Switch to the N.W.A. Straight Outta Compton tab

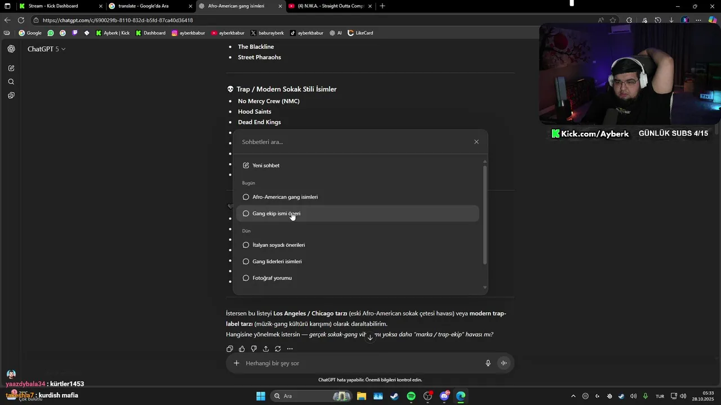click(331, 6)
